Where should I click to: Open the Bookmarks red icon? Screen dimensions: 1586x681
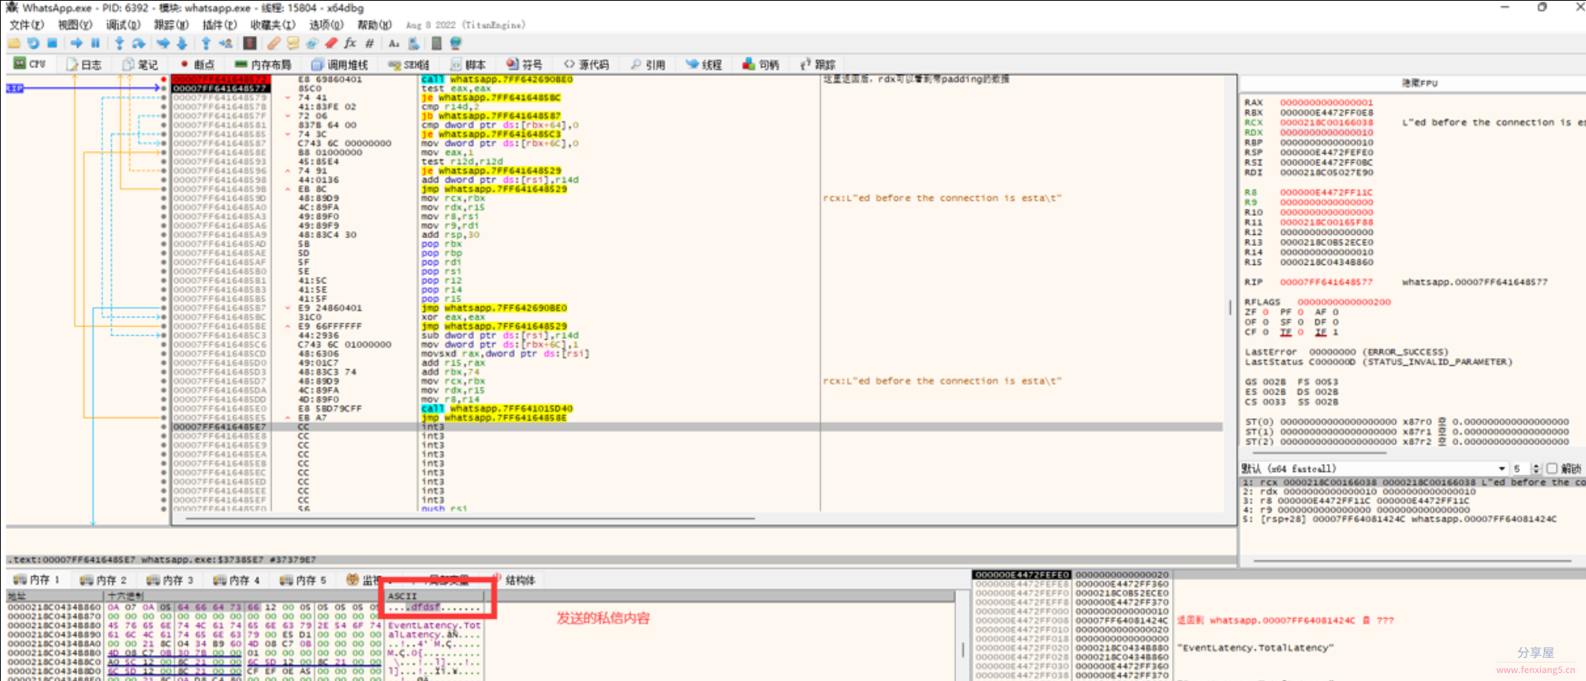331,44
